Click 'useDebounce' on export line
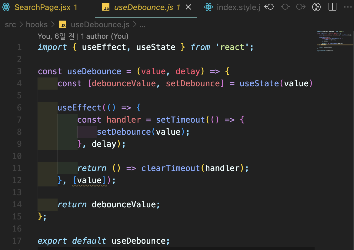The image size is (354, 250). 139,241
